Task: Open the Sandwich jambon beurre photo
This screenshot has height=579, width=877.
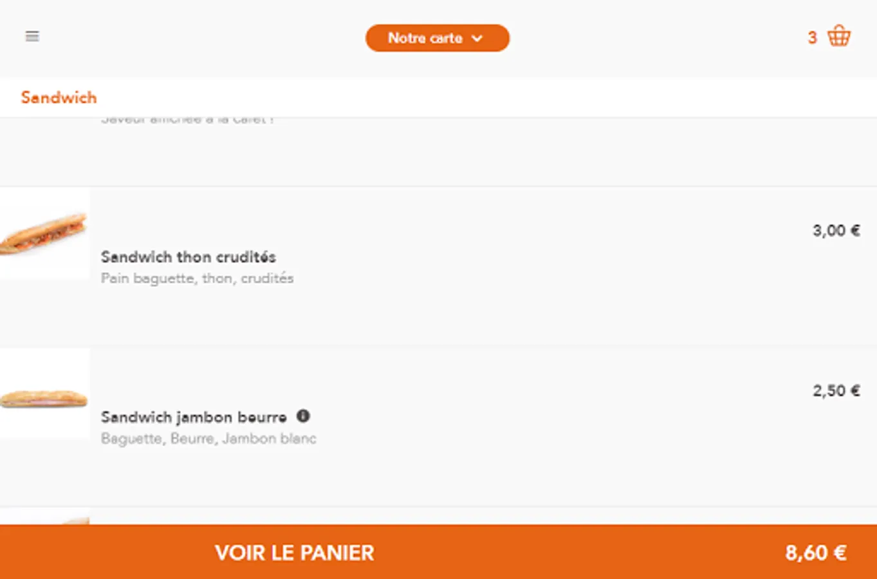Action: (x=44, y=393)
